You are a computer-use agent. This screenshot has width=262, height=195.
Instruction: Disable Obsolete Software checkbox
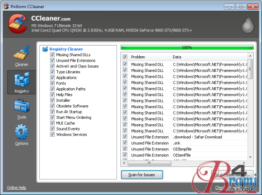coord(52,106)
